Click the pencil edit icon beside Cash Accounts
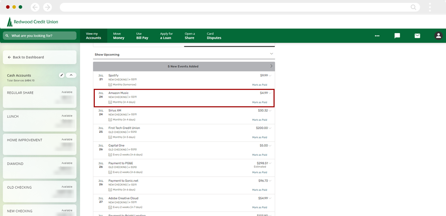Viewport: 446px width, 216px height. coord(62,75)
